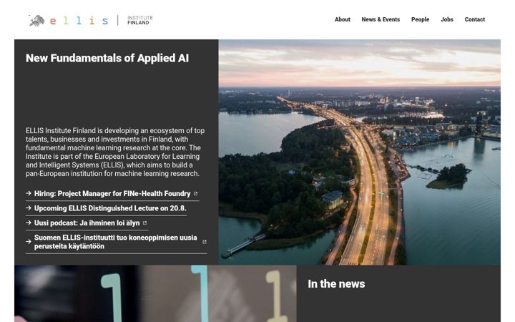Open the About menu item

(342, 19)
